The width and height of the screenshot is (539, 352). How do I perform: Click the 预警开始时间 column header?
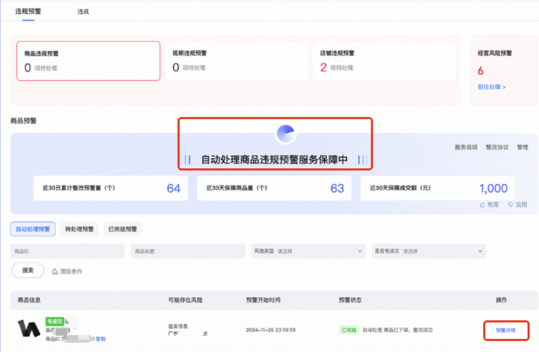tap(263, 300)
